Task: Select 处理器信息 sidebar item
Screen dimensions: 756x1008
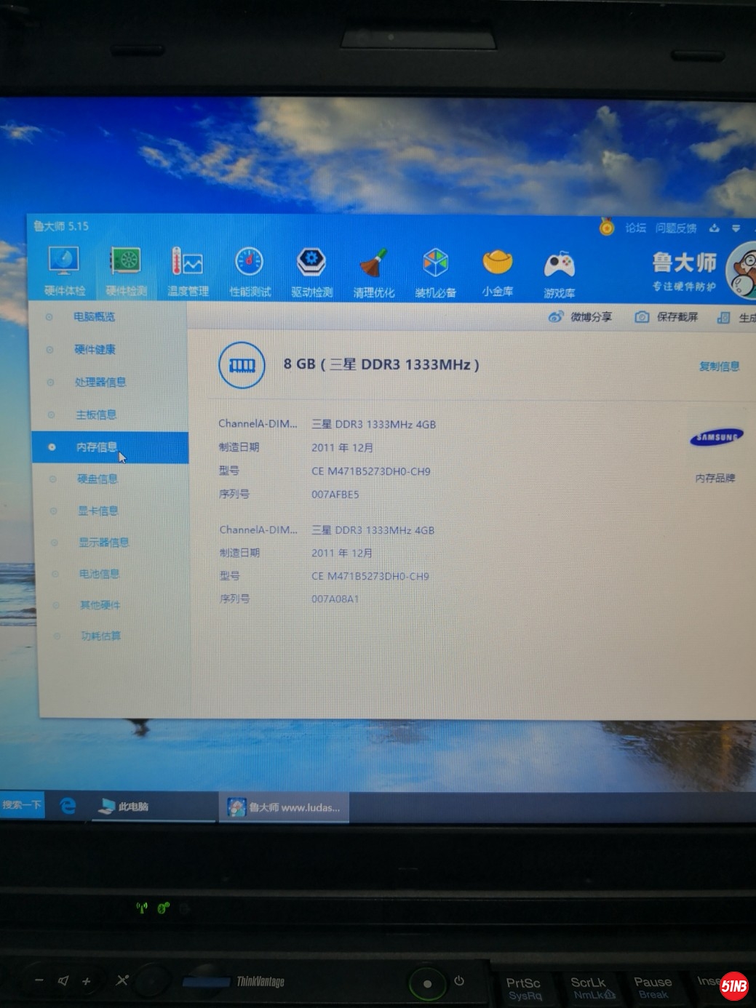Action: click(100, 382)
